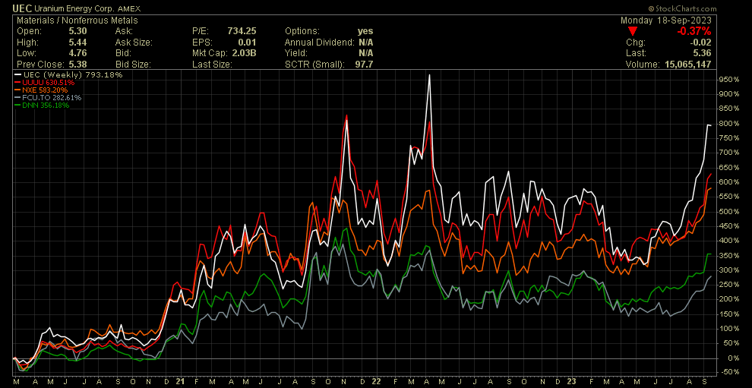752x388 pixels.
Task: Click the 21 year marker on x-axis
Action: [x=180, y=382]
